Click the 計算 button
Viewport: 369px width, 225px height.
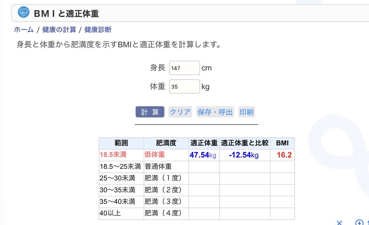point(150,112)
